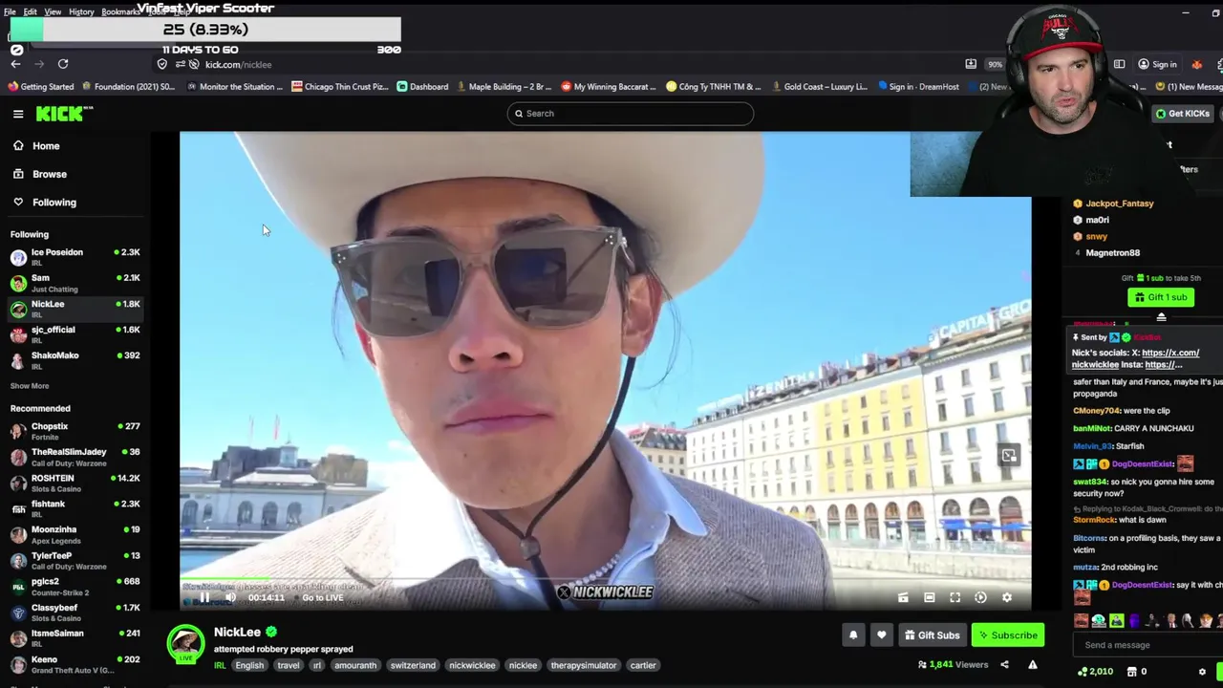
Task: Select the amouranth tag
Action: click(355, 665)
